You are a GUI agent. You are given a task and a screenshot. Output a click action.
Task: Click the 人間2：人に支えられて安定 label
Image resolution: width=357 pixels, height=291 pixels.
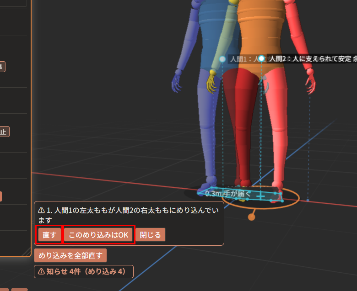312,59
